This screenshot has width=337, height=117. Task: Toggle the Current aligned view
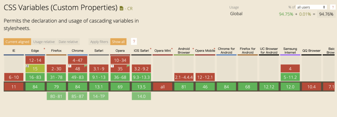[17, 42]
